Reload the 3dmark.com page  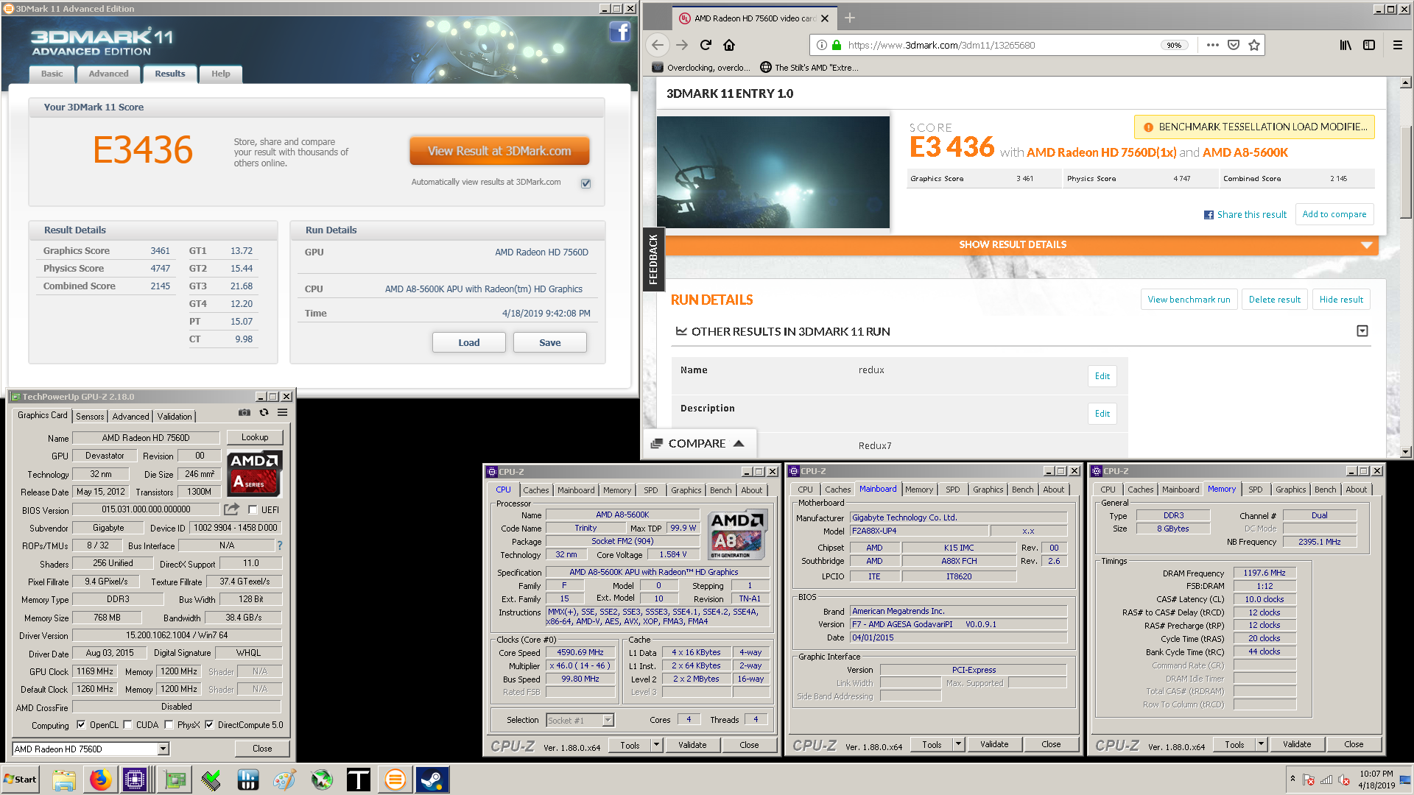(706, 45)
